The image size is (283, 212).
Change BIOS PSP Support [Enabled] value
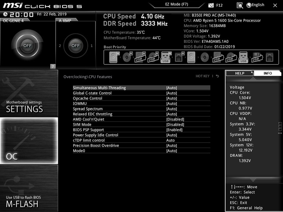point(175,130)
